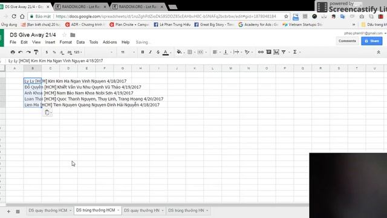
Task: Select column D header
Action: 68,68
